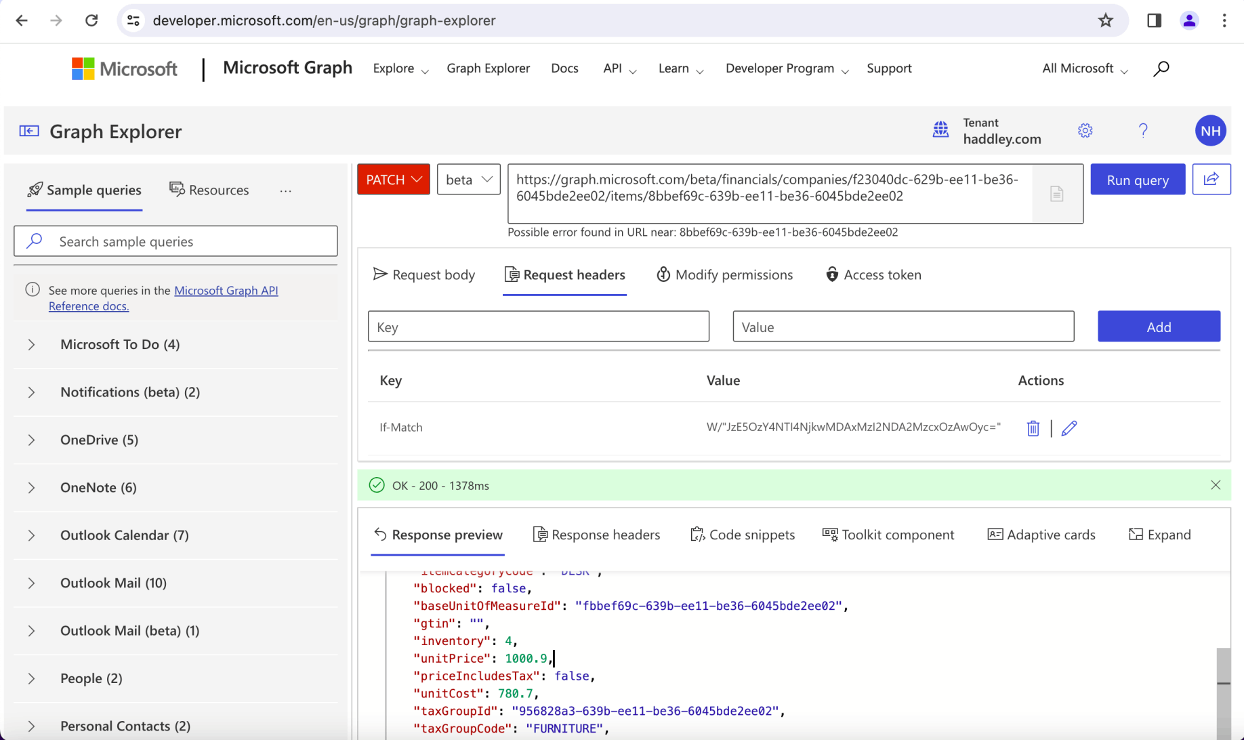Viewport: 1244px width, 740px height.
Task: Dismiss the OK 200 status message
Action: pyautogui.click(x=1215, y=485)
